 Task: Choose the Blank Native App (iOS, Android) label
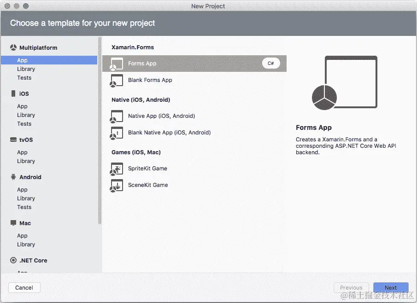tap(170, 132)
